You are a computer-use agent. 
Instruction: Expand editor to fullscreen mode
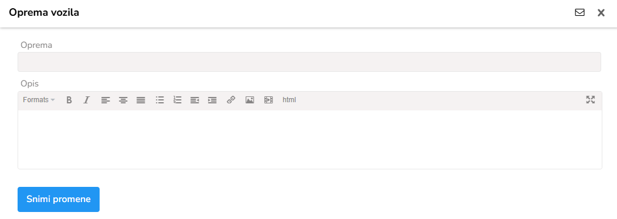(x=590, y=100)
